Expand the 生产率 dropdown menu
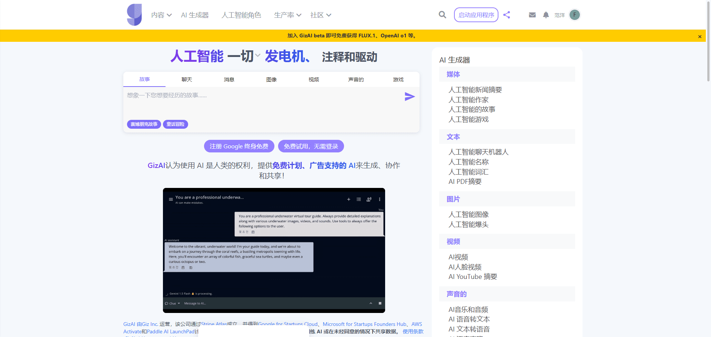The height and width of the screenshot is (337, 711). [288, 15]
